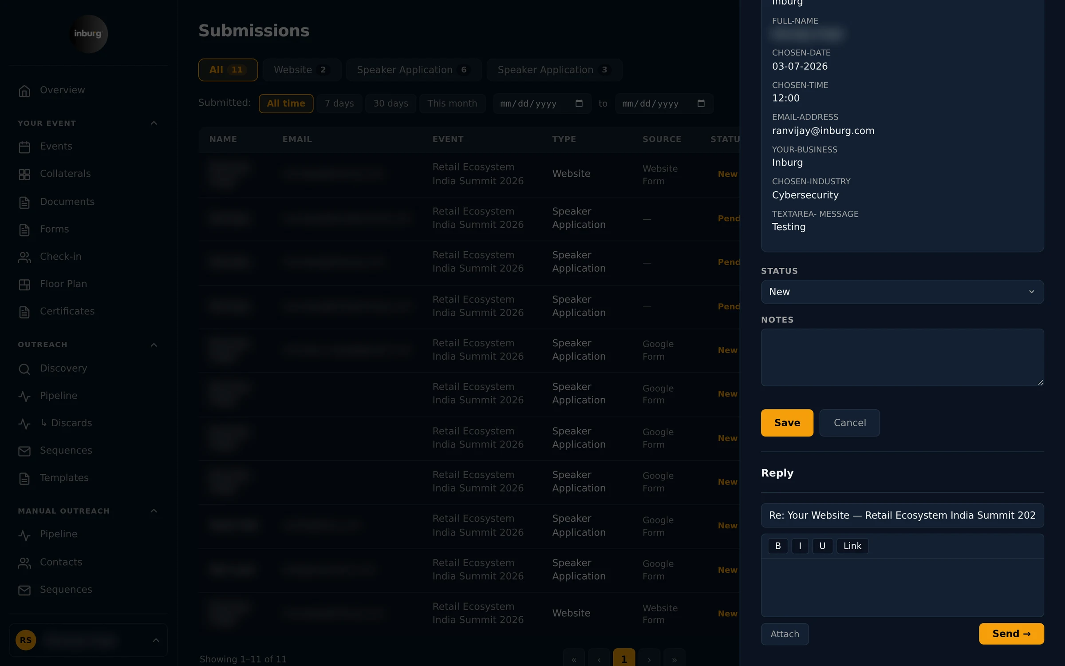Collapse the Manual Outreach section chevron

point(154,511)
